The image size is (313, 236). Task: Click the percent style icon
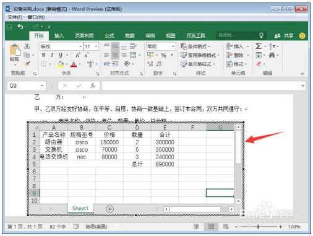pyautogui.click(x=163, y=55)
